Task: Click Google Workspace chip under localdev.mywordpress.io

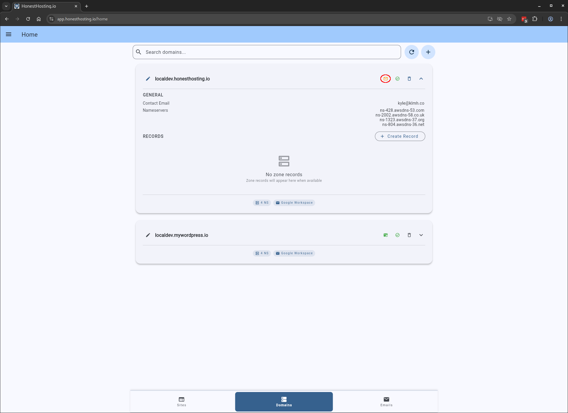Action: [x=294, y=253]
